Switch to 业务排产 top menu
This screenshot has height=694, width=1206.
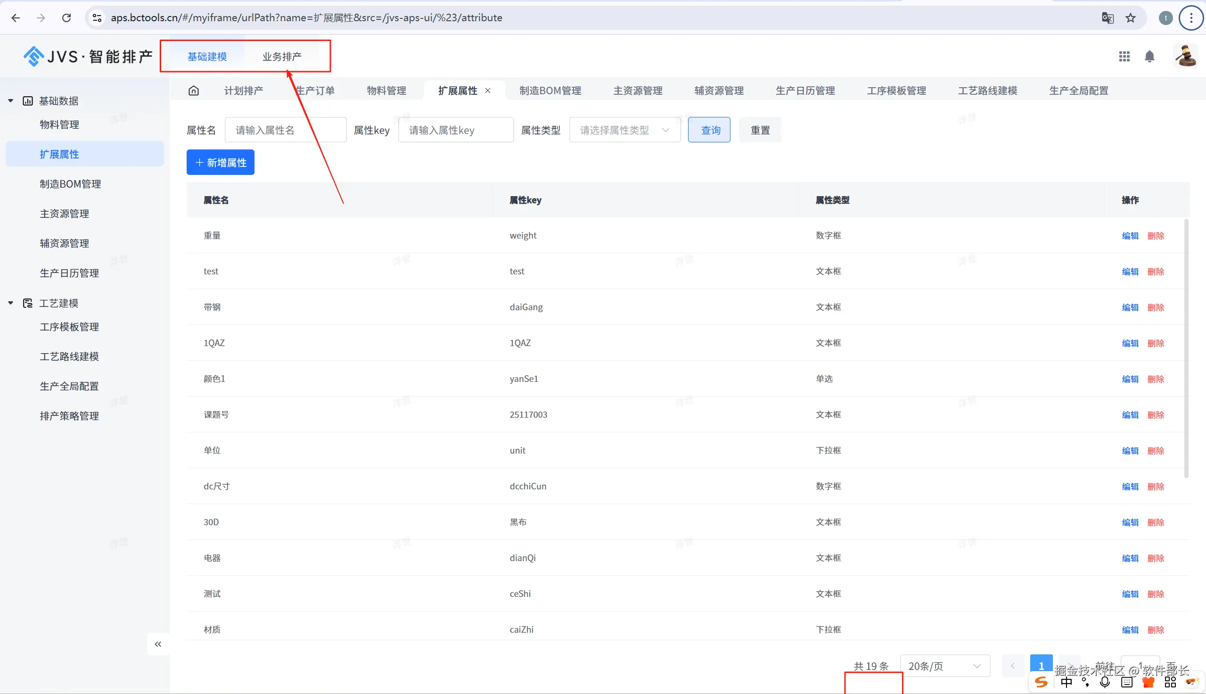pyautogui.click(x=281, y=57)
